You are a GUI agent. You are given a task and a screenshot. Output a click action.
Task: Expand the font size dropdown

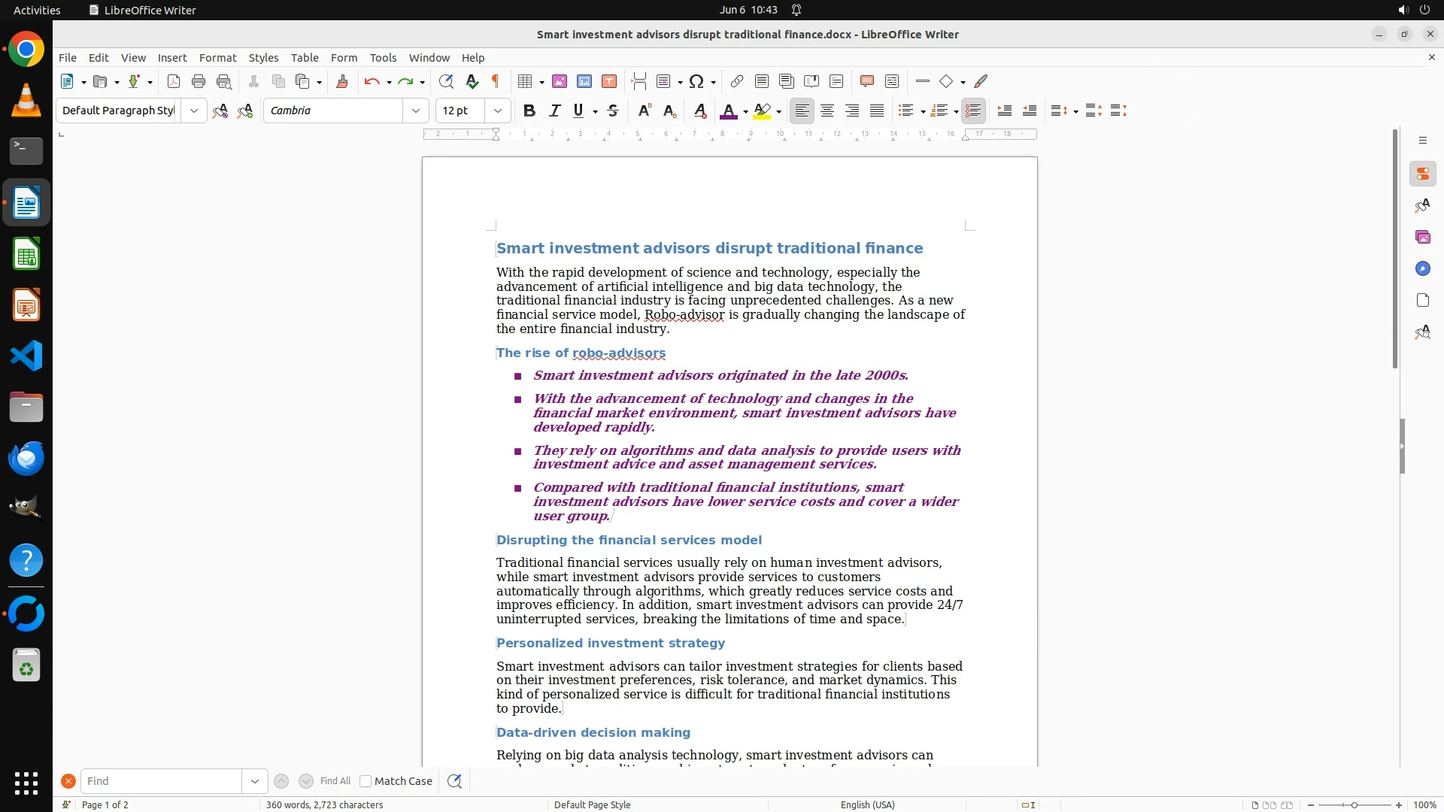(x=498, y=111)
